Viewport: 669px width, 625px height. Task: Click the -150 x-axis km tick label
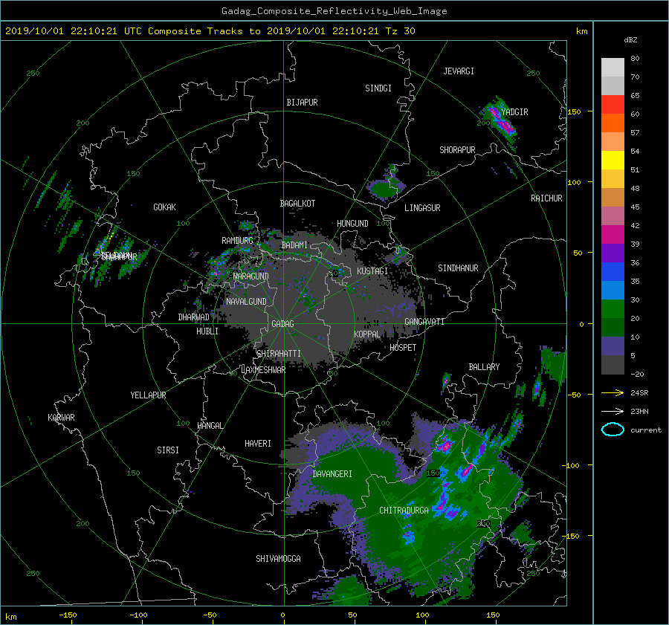68,615
